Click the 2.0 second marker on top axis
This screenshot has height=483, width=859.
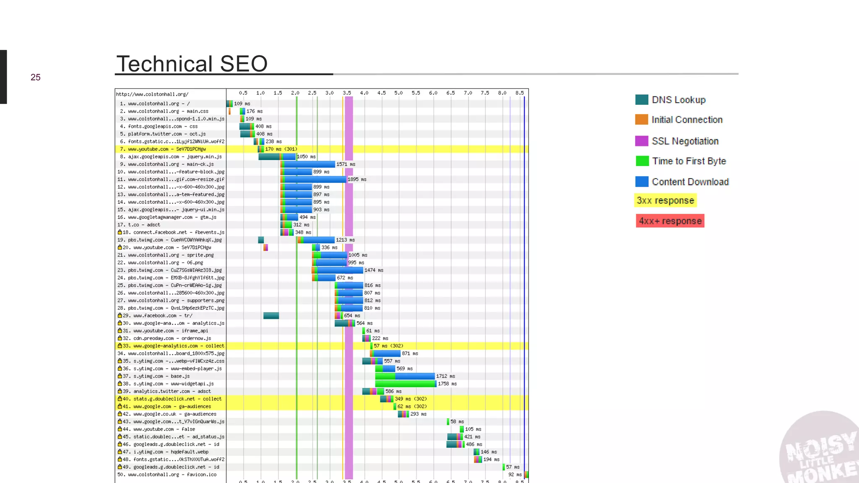295,93
